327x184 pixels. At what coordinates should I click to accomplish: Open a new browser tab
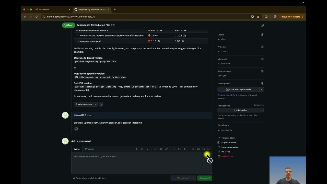(x=115, y=9)
